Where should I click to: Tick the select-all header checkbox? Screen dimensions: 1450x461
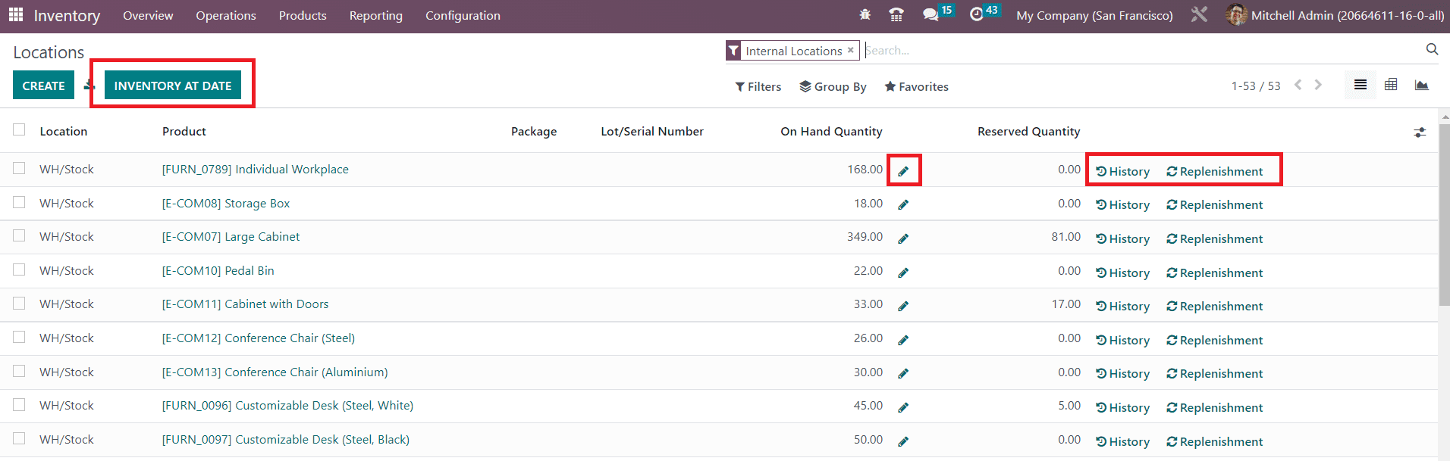point(19,130)
